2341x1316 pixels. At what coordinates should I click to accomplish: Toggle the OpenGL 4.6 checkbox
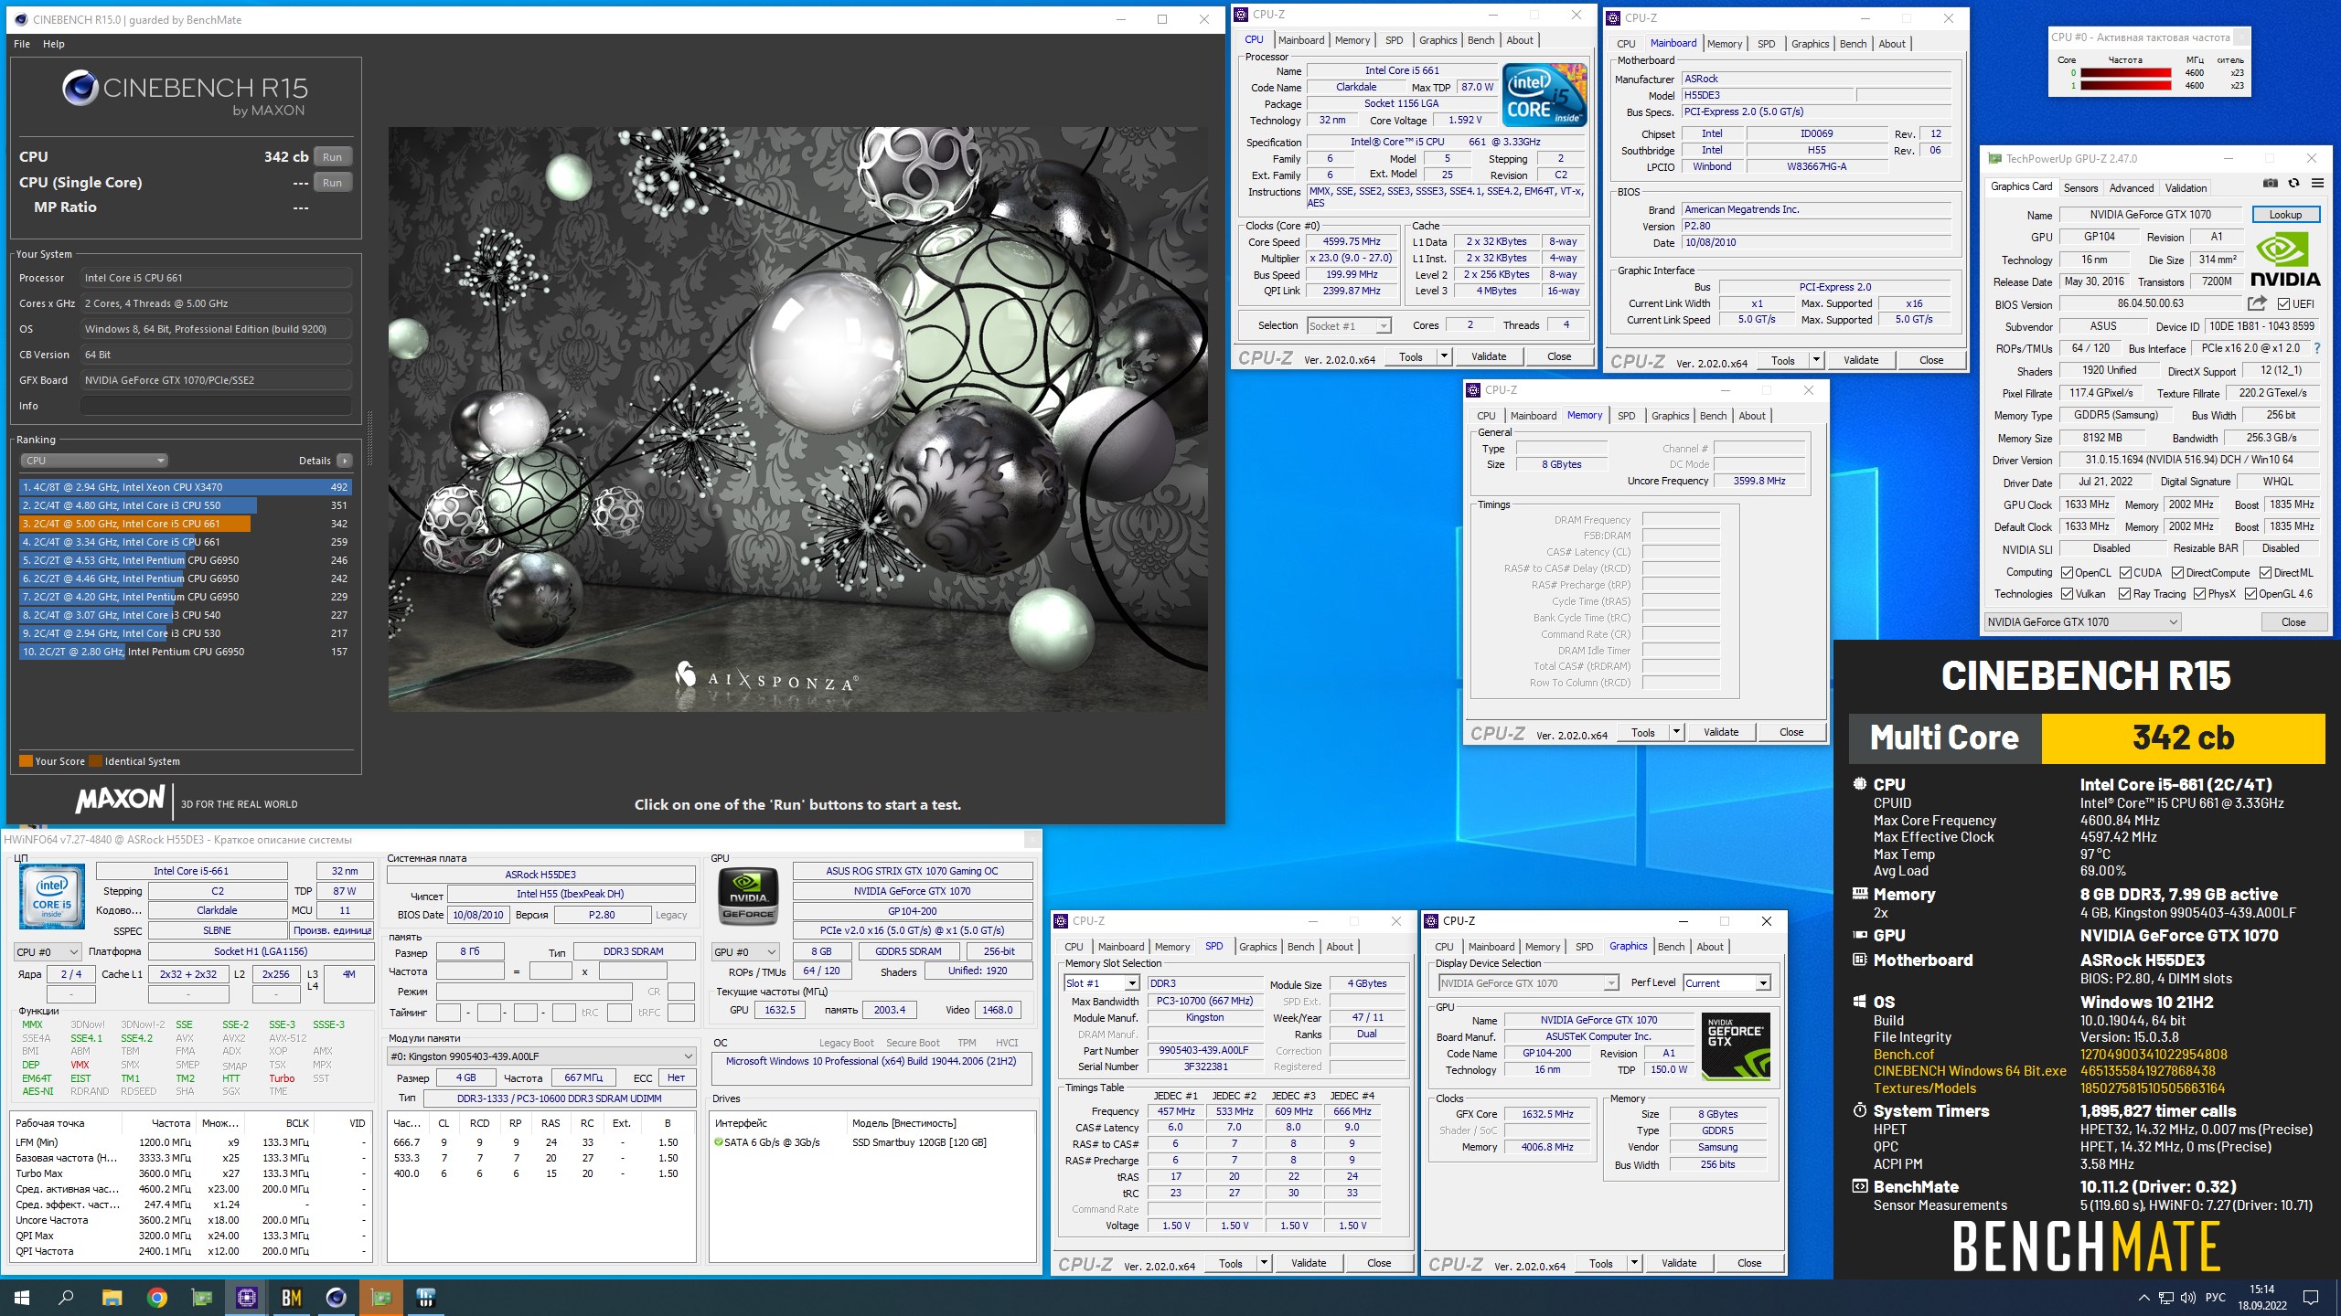[2250, 594]
